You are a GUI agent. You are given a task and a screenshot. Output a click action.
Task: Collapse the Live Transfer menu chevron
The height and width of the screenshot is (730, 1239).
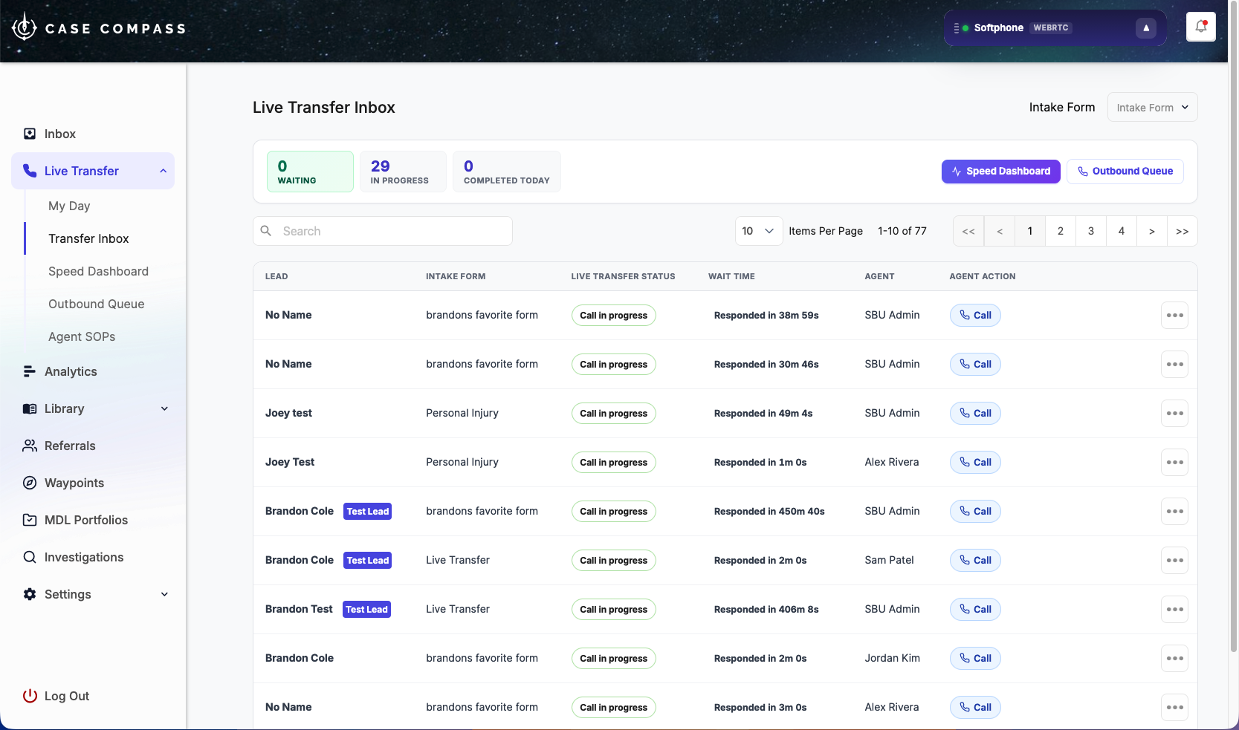click(x=163, y=171)
